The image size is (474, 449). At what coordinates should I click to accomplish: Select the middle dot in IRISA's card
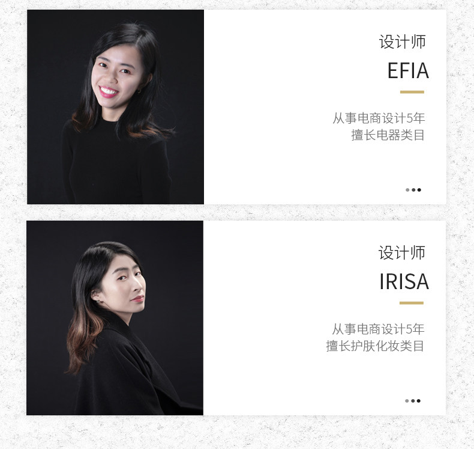tap(413, 401)
